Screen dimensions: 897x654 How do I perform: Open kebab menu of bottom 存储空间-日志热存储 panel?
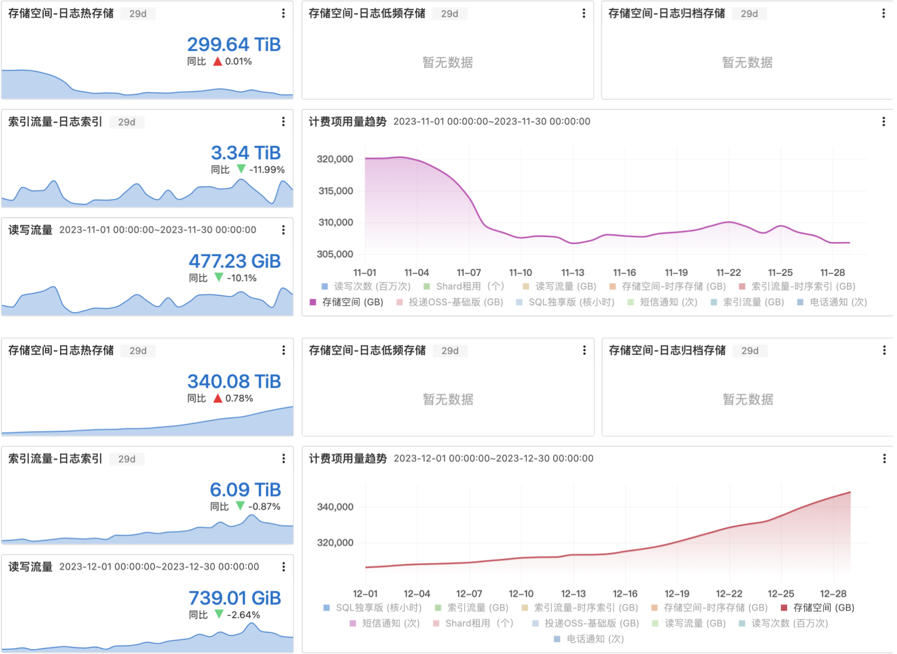click(283, 350)
